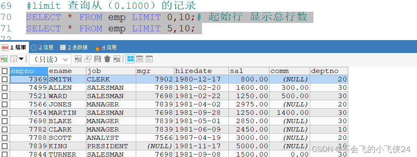417x157 pixels.
Task: Check the row checkbox for ALLEN
Action: point(4,88)
